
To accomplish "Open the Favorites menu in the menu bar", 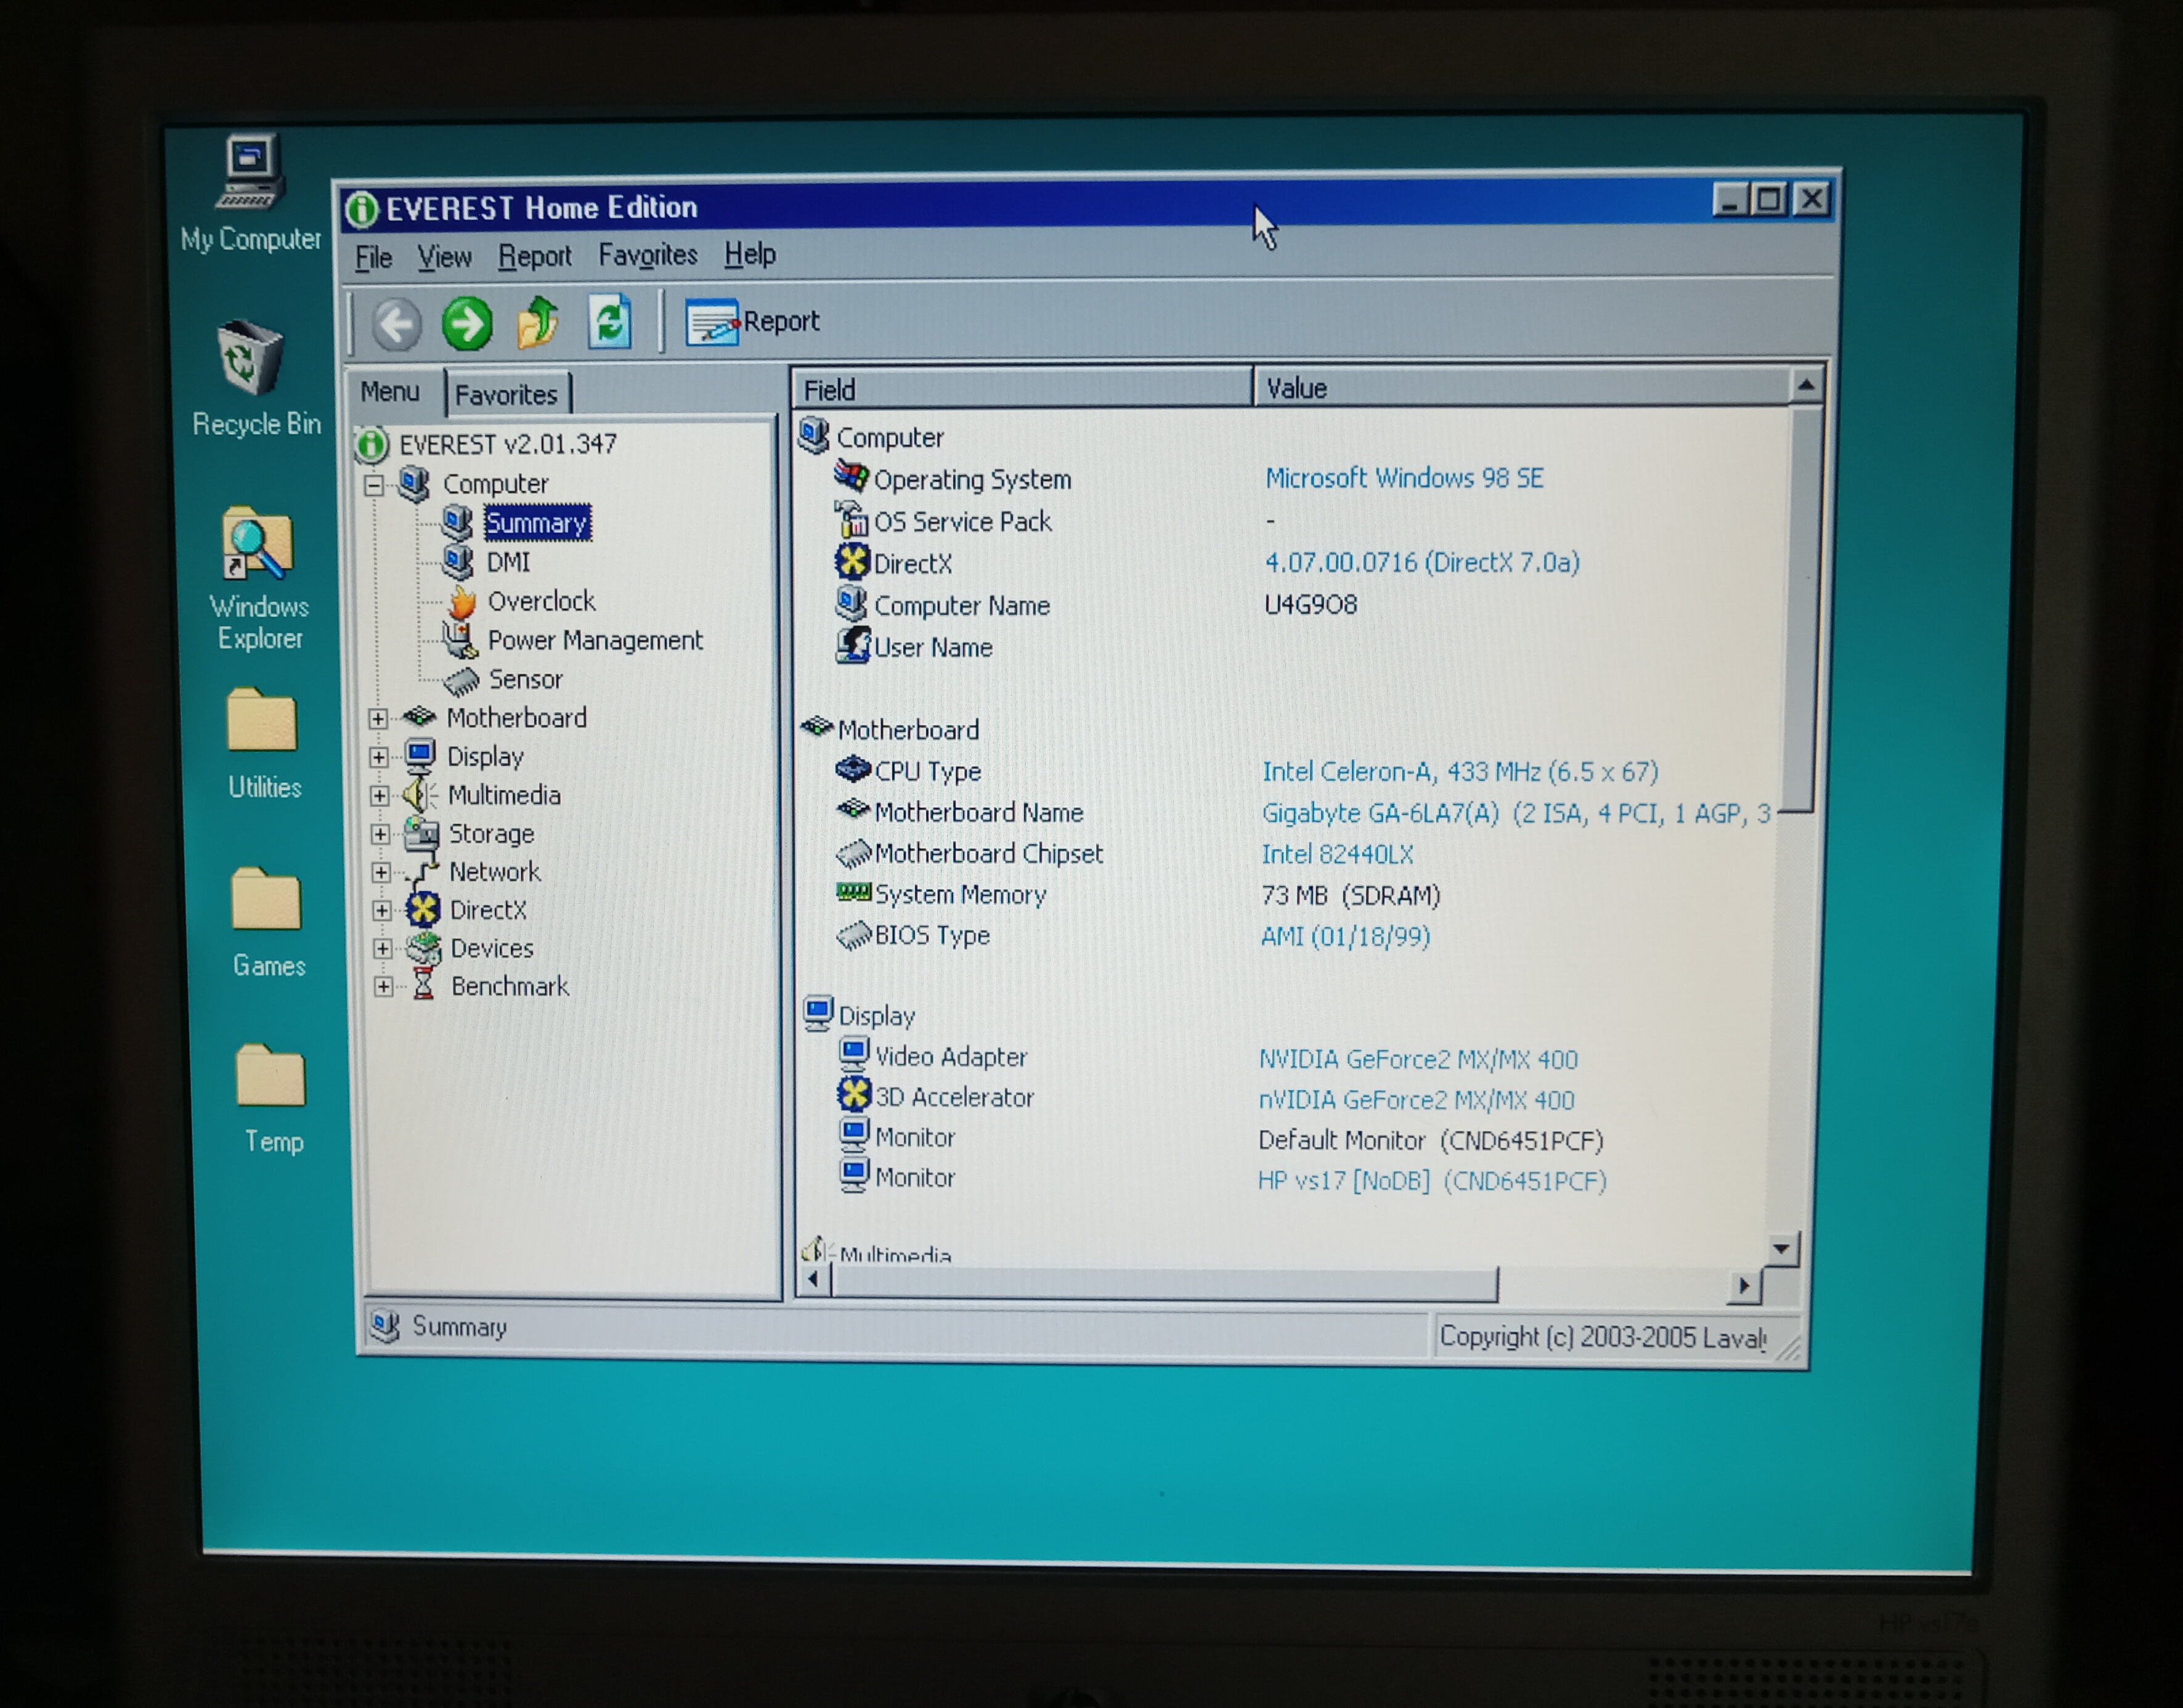I will (x=647, y=255).
